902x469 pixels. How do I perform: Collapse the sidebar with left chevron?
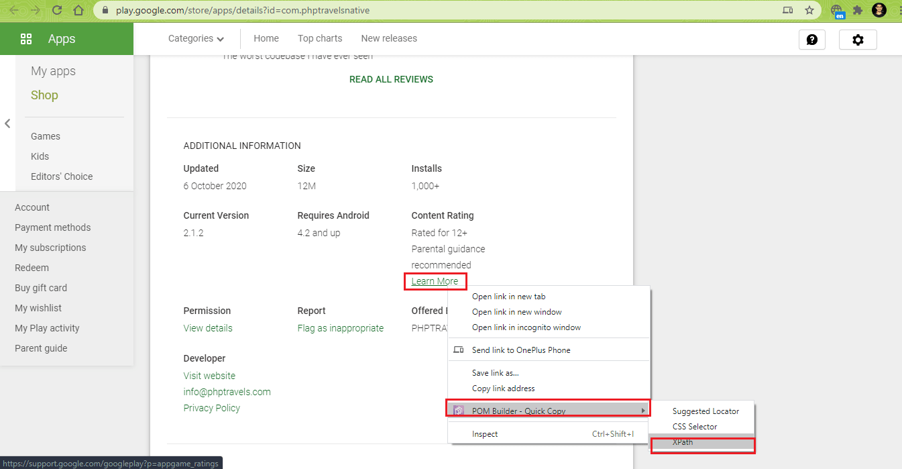click(x=7, y=123)
